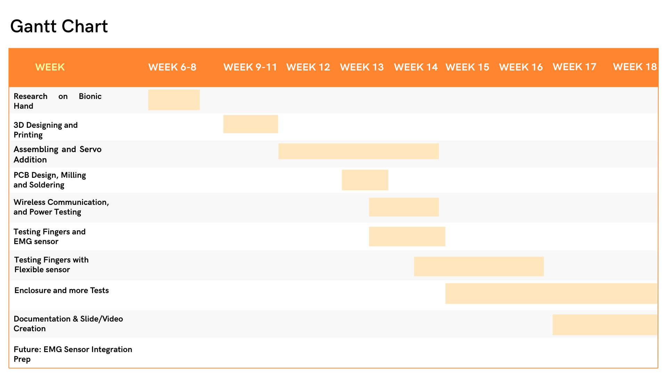The height and width of the screenshot is (375, 667).
Task: Click the Gantt Chart title
Action: click(59, 26)
